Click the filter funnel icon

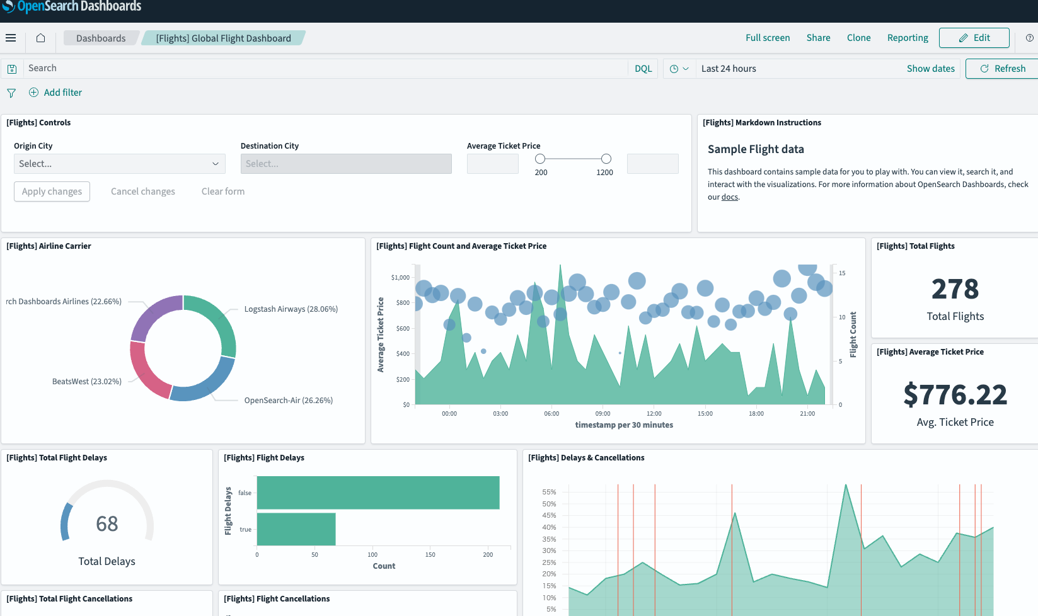click(x=11, y=93)
